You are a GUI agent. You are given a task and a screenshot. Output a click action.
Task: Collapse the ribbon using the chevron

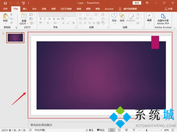[x=175, y=28]
